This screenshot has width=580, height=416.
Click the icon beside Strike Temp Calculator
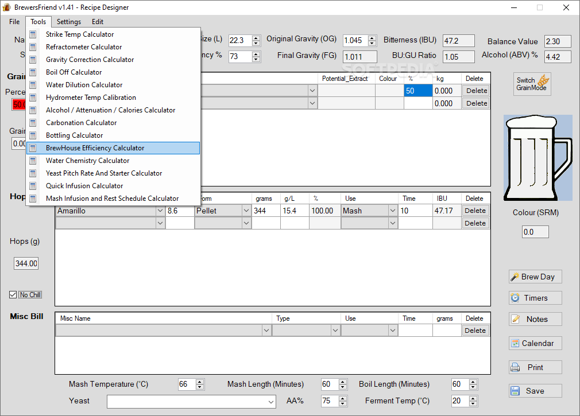pos(33,34)
